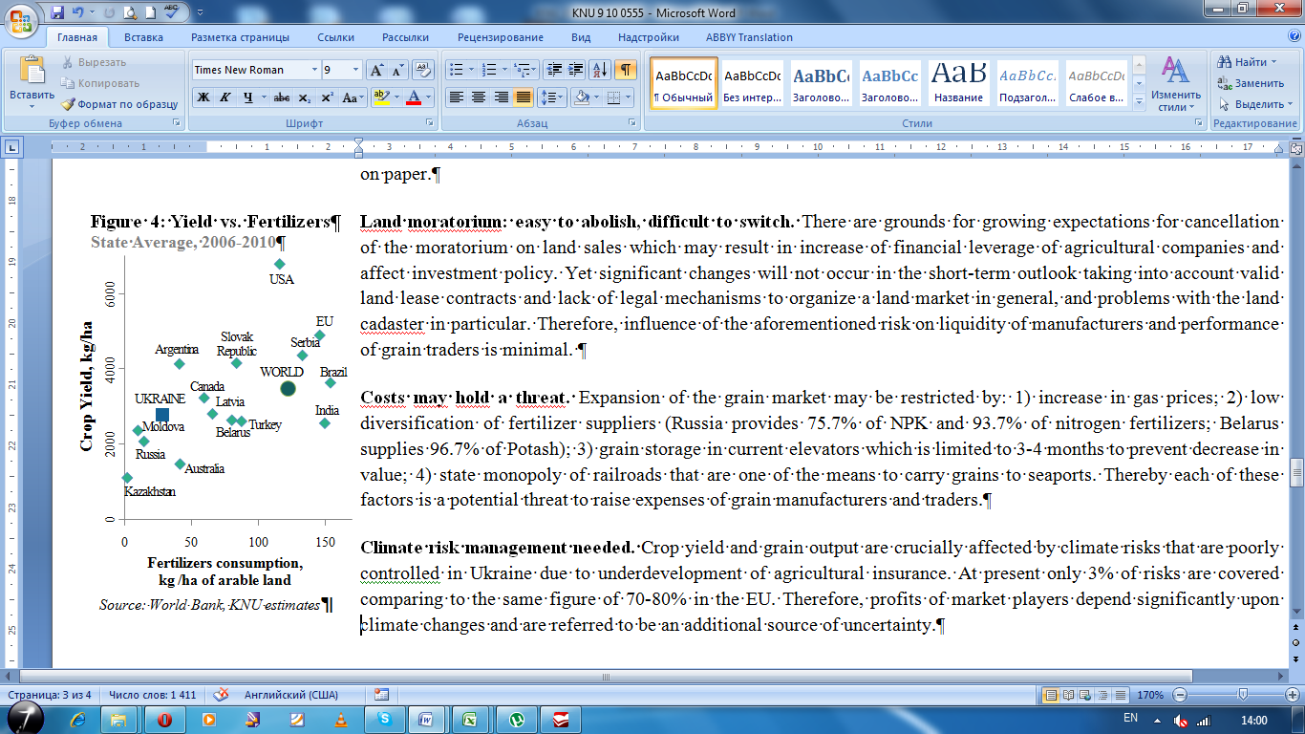Viewport: 1305px width, 734px height.
Task: Switch to Full Screen Reading view
Action: click(x=1069, y=695)
